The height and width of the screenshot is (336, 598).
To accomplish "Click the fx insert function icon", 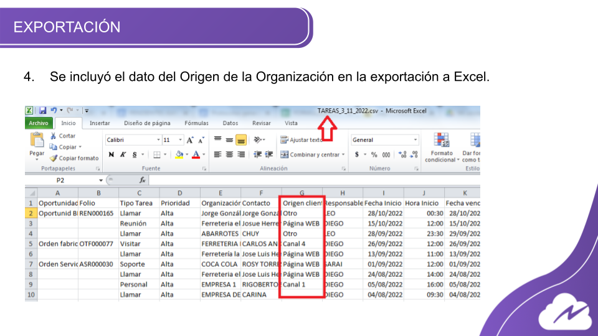I will point(142,180).
